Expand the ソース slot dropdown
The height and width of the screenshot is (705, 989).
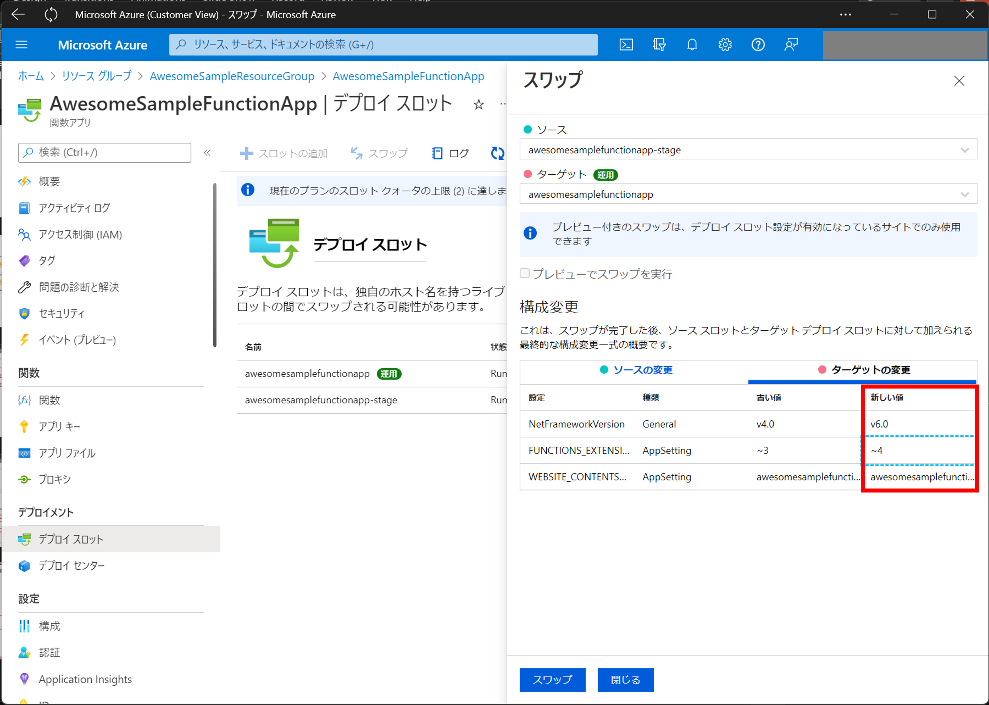pyautogui.click(x=748, y=150)
